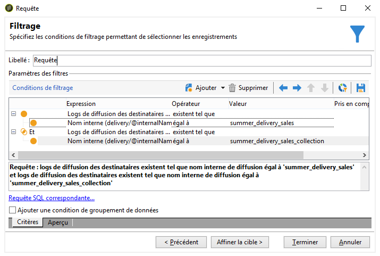Click the right blue arrow icon
Image resolution: width=380 pixels, height=256 pixels.
point(297,88)
